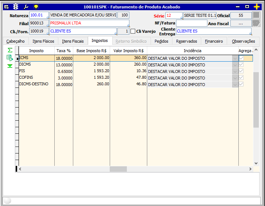Toggle the Cli Varejo checkbox
265x206 pixels.
[133, 31]
